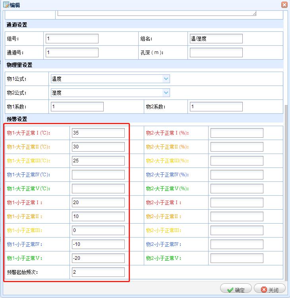
Task: Click the 关闭 close button
Action: tap(269, 290)
